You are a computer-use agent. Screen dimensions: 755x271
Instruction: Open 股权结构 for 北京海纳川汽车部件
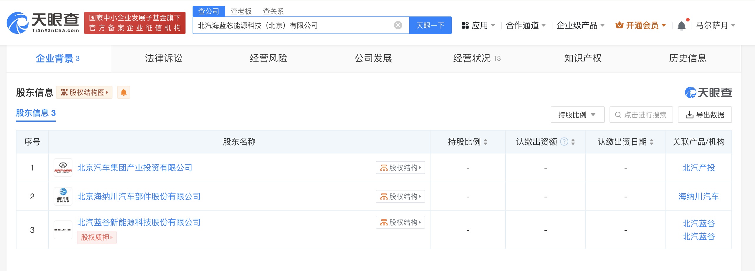(x=400, y=197)
